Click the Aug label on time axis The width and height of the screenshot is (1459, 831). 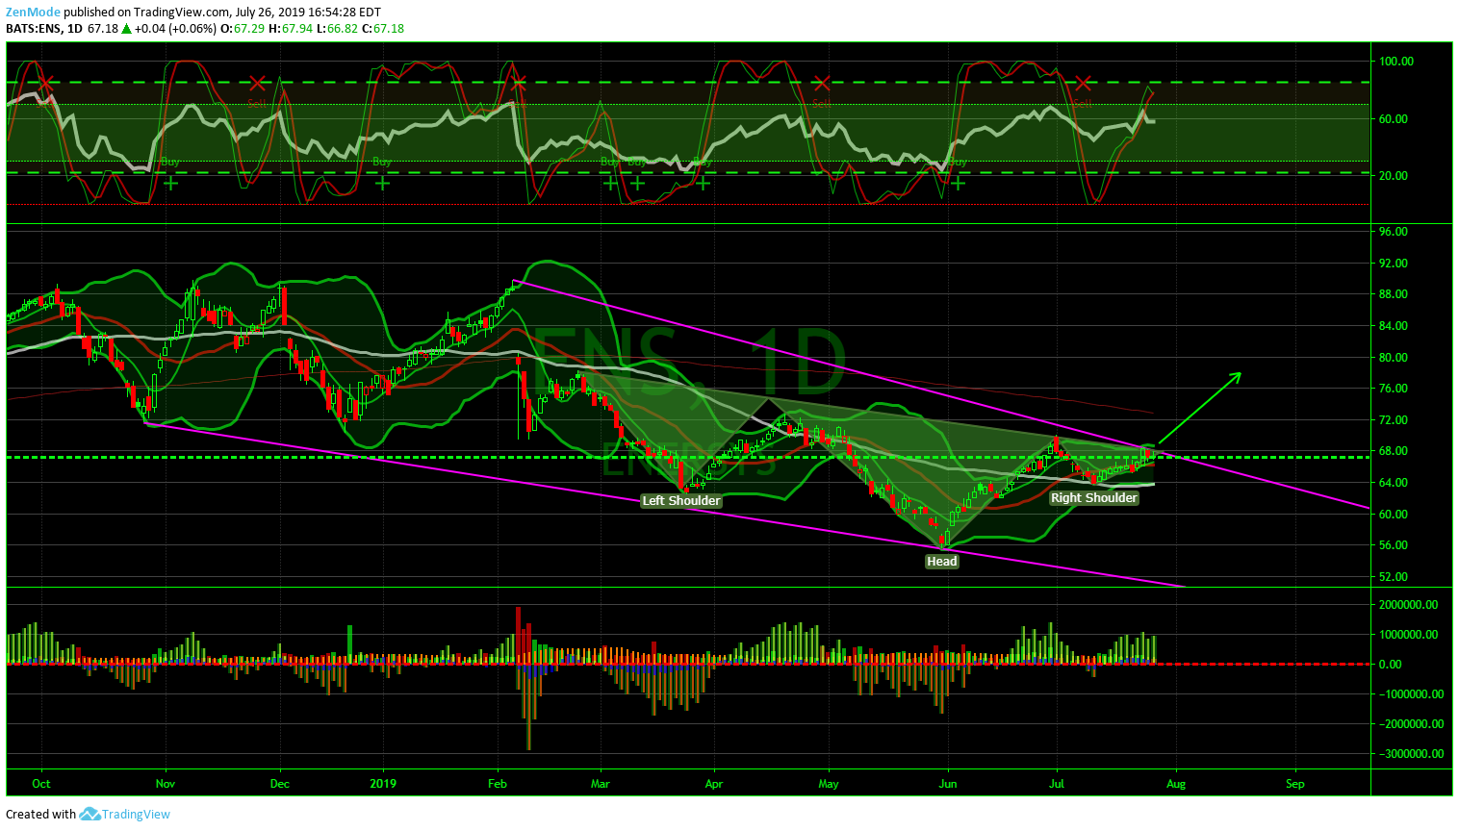[1176, 784]
